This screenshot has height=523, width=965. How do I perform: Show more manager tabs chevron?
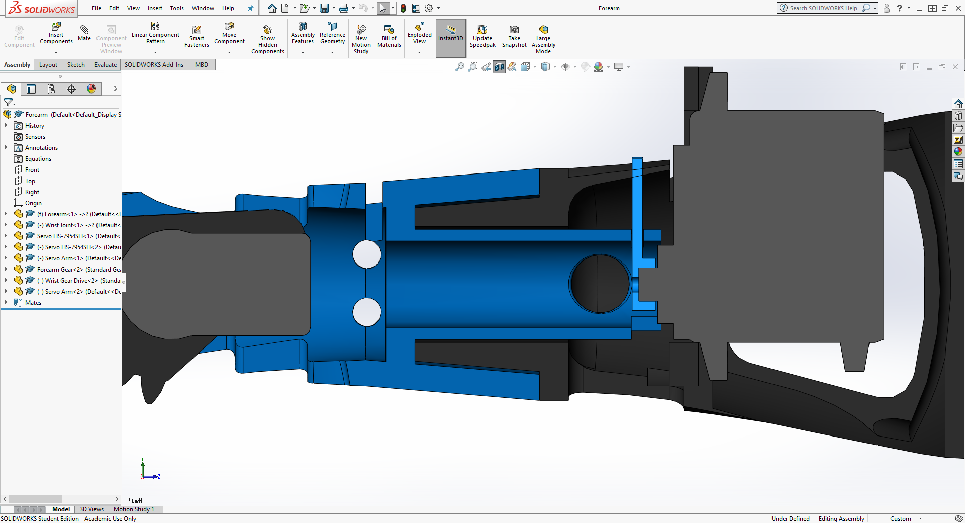pos(115,89)
